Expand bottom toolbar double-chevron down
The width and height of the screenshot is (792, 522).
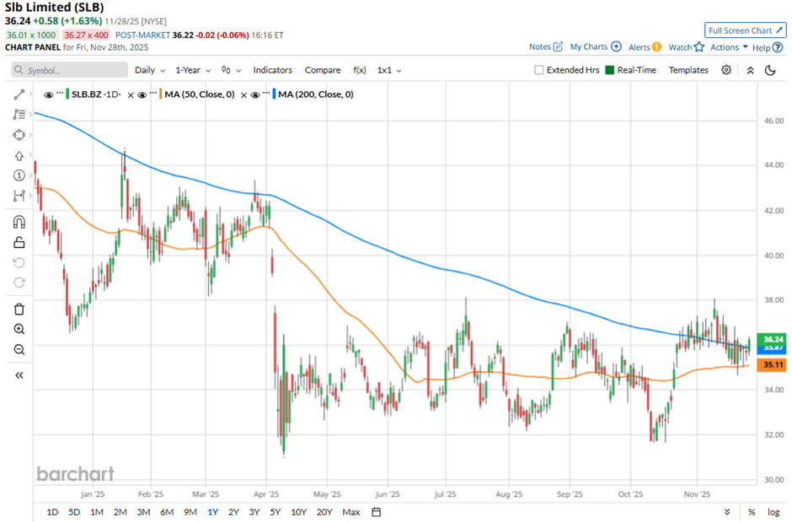[727, 512]
